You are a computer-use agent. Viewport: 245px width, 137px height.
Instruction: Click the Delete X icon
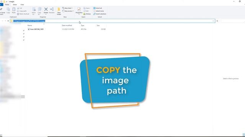click(x=46, y=9)
